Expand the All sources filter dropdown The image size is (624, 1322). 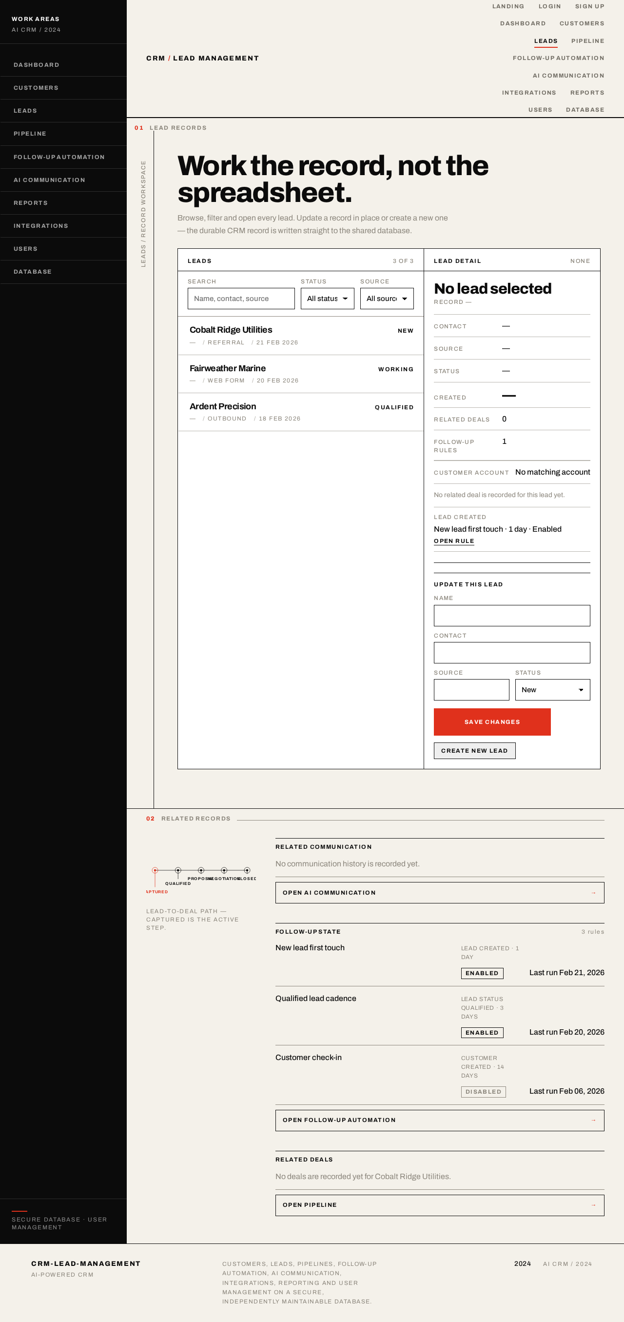(x=387, y=299)
